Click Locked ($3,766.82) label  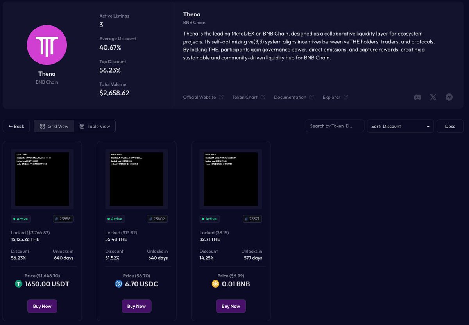30,232
